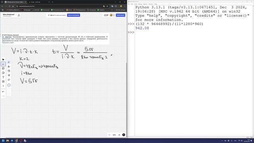Open the browser extensions icon
Image resolution: width=254 pixels, height=143 pixels.
116,6
